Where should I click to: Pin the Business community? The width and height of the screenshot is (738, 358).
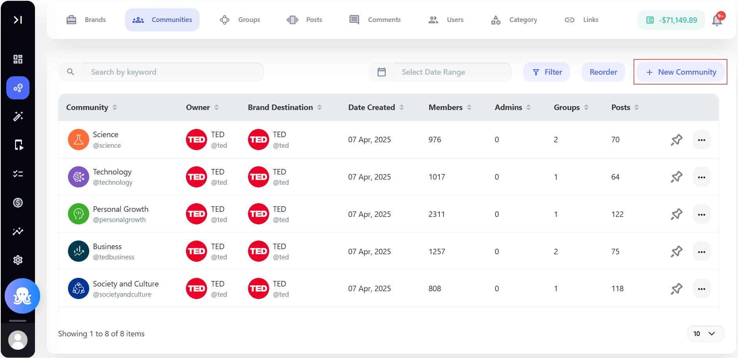coord(677,251)
